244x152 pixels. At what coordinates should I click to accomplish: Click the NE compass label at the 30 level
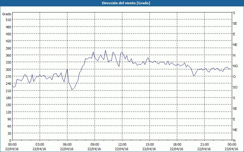click(x=235, y=130)
